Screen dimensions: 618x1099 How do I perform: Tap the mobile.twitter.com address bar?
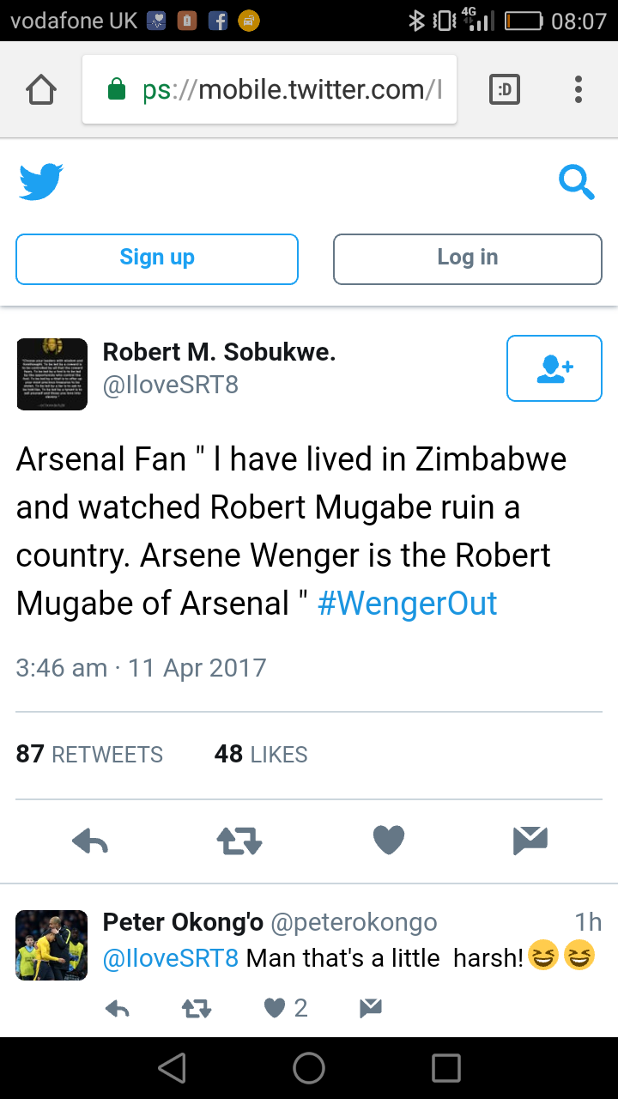pos(283,90)
